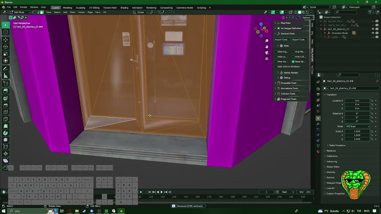Pin the properties editor context

tap(377, 81)
